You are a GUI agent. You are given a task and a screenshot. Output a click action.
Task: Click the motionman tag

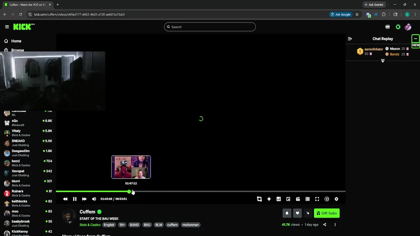[x=191, y=225]
